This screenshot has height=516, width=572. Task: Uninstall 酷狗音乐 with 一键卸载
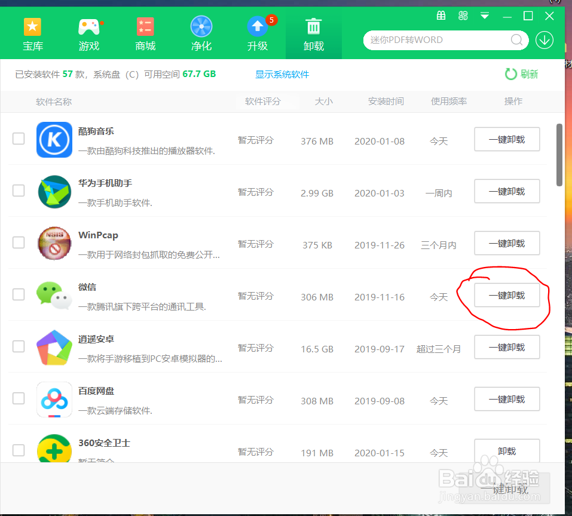click(507, 139)
